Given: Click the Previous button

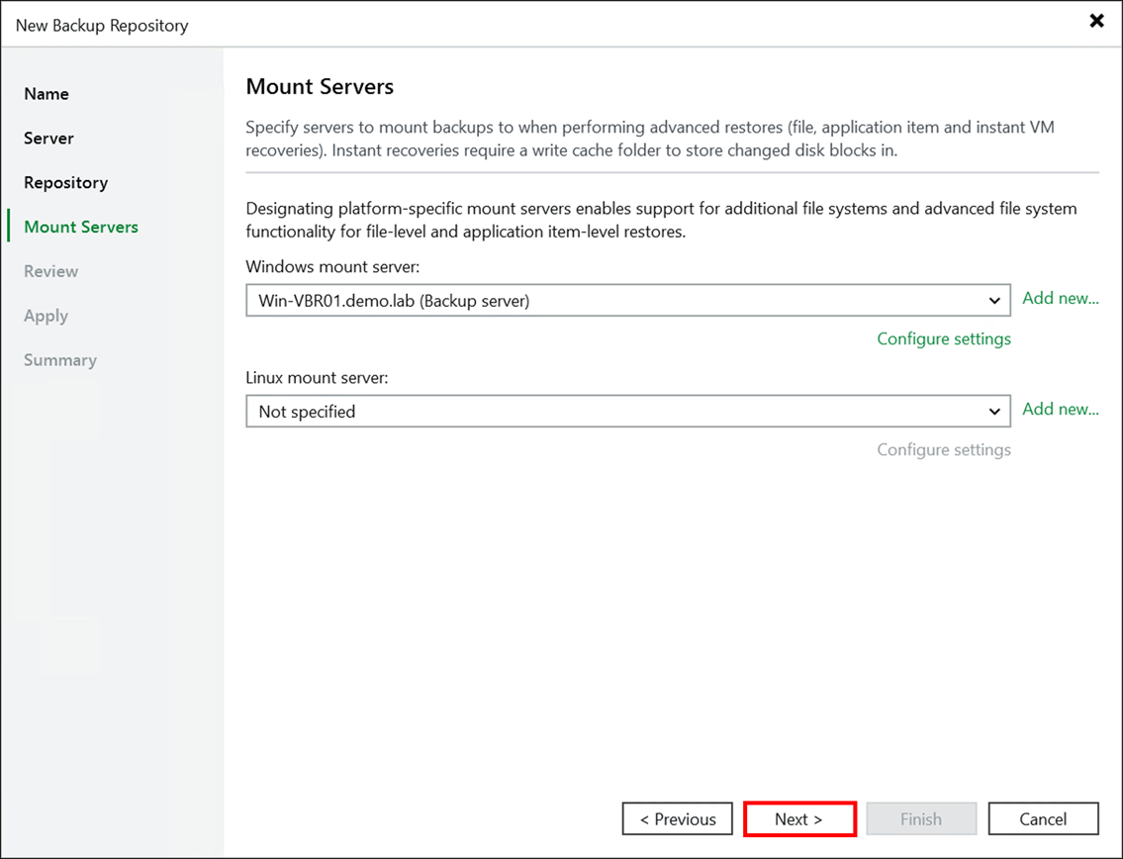Looking at the screenshot, I should point(677,818).
